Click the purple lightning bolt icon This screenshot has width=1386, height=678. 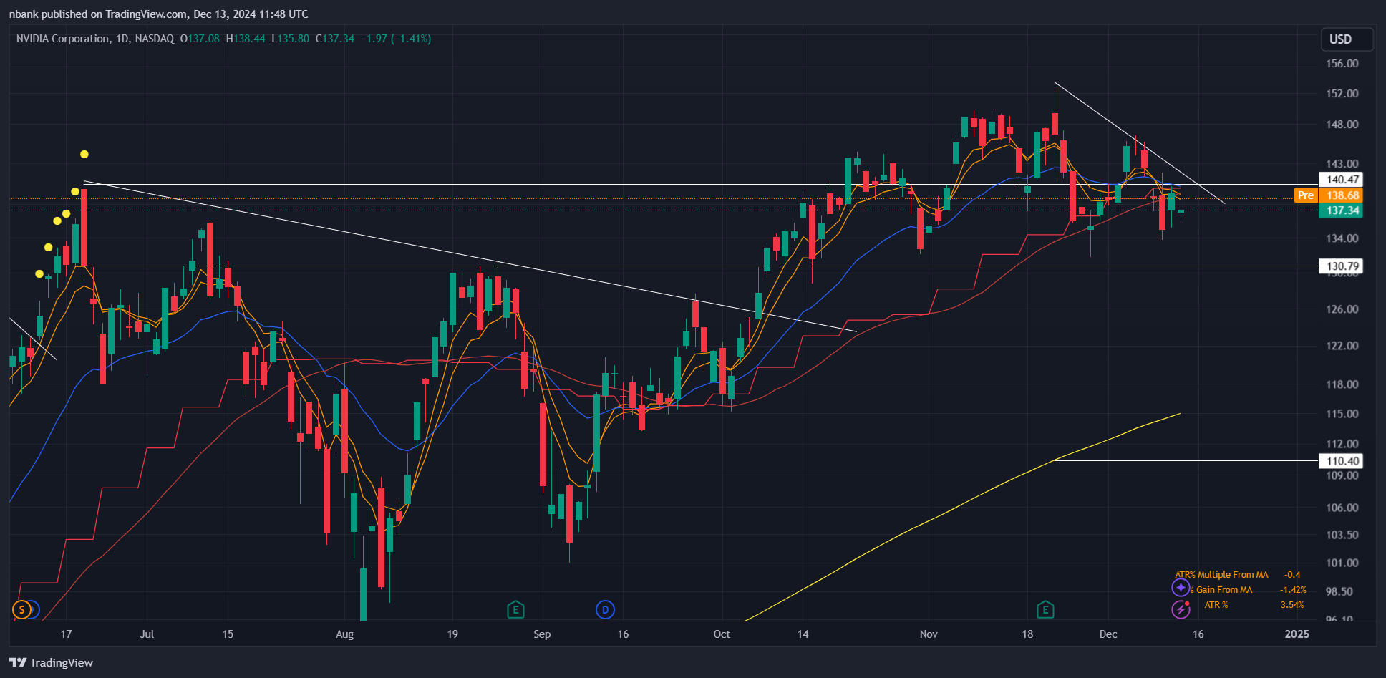[1181, 609]
